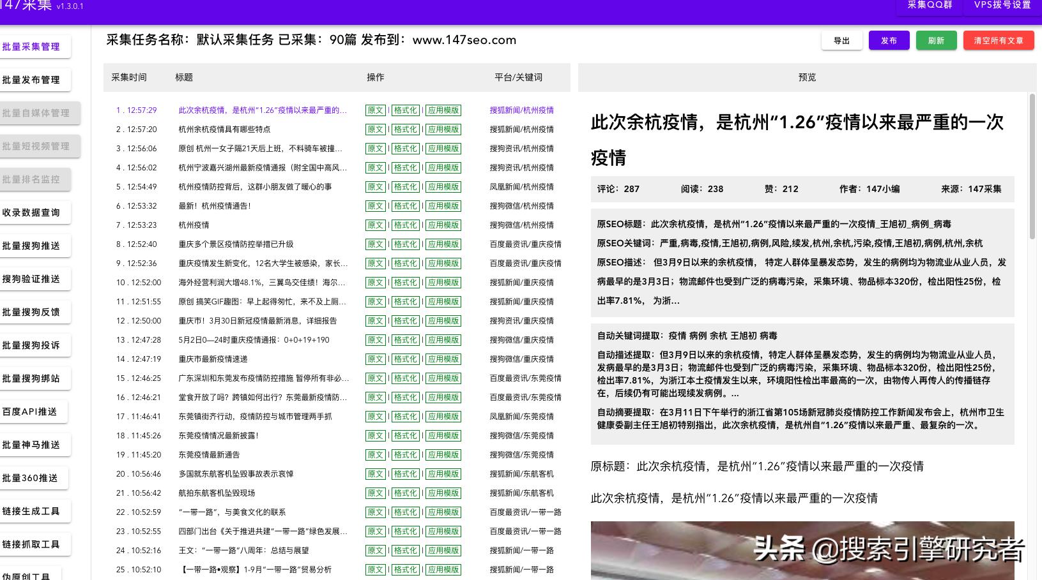Select 批量排名监控
The height and width of the screenshot is (580, 1042).
pyautogui.click(x=35, y=179)
